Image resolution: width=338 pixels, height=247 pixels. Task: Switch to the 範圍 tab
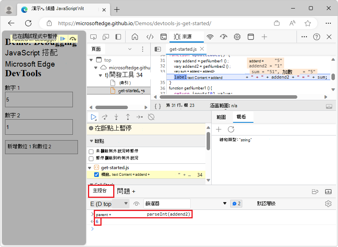click(x=221, y=117)
